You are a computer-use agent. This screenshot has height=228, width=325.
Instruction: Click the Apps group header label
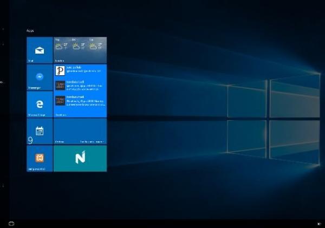click(x=30, y=31)
